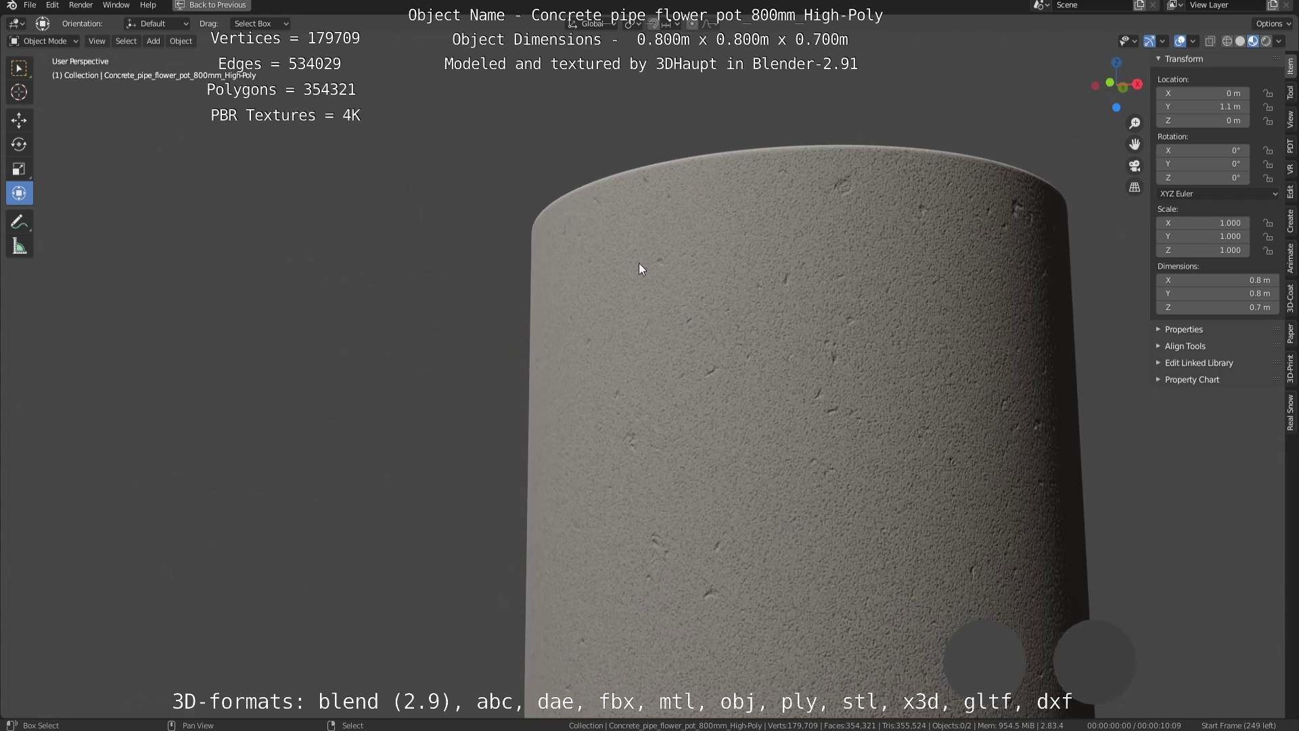Click the new Scene icon
1299x731 pixels.
pos(1139,5)
